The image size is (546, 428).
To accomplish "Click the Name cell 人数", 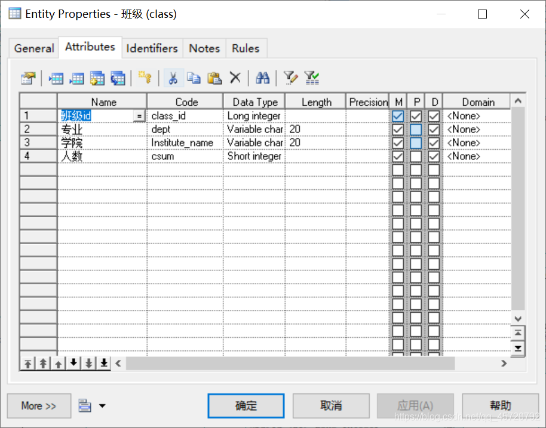I will coord(102,156).
